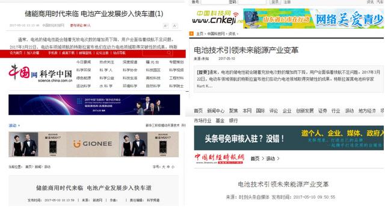Open 深度报道 in 科学中国 navigation

click(130, 62)
